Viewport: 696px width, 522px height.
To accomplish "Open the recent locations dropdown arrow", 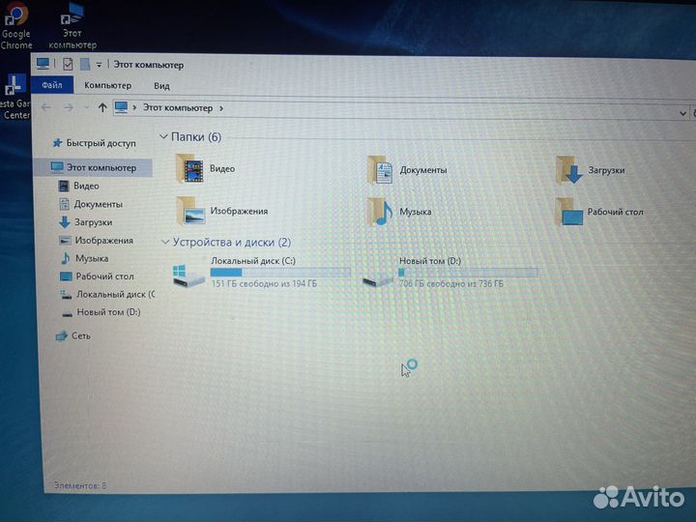I will 87,107.
